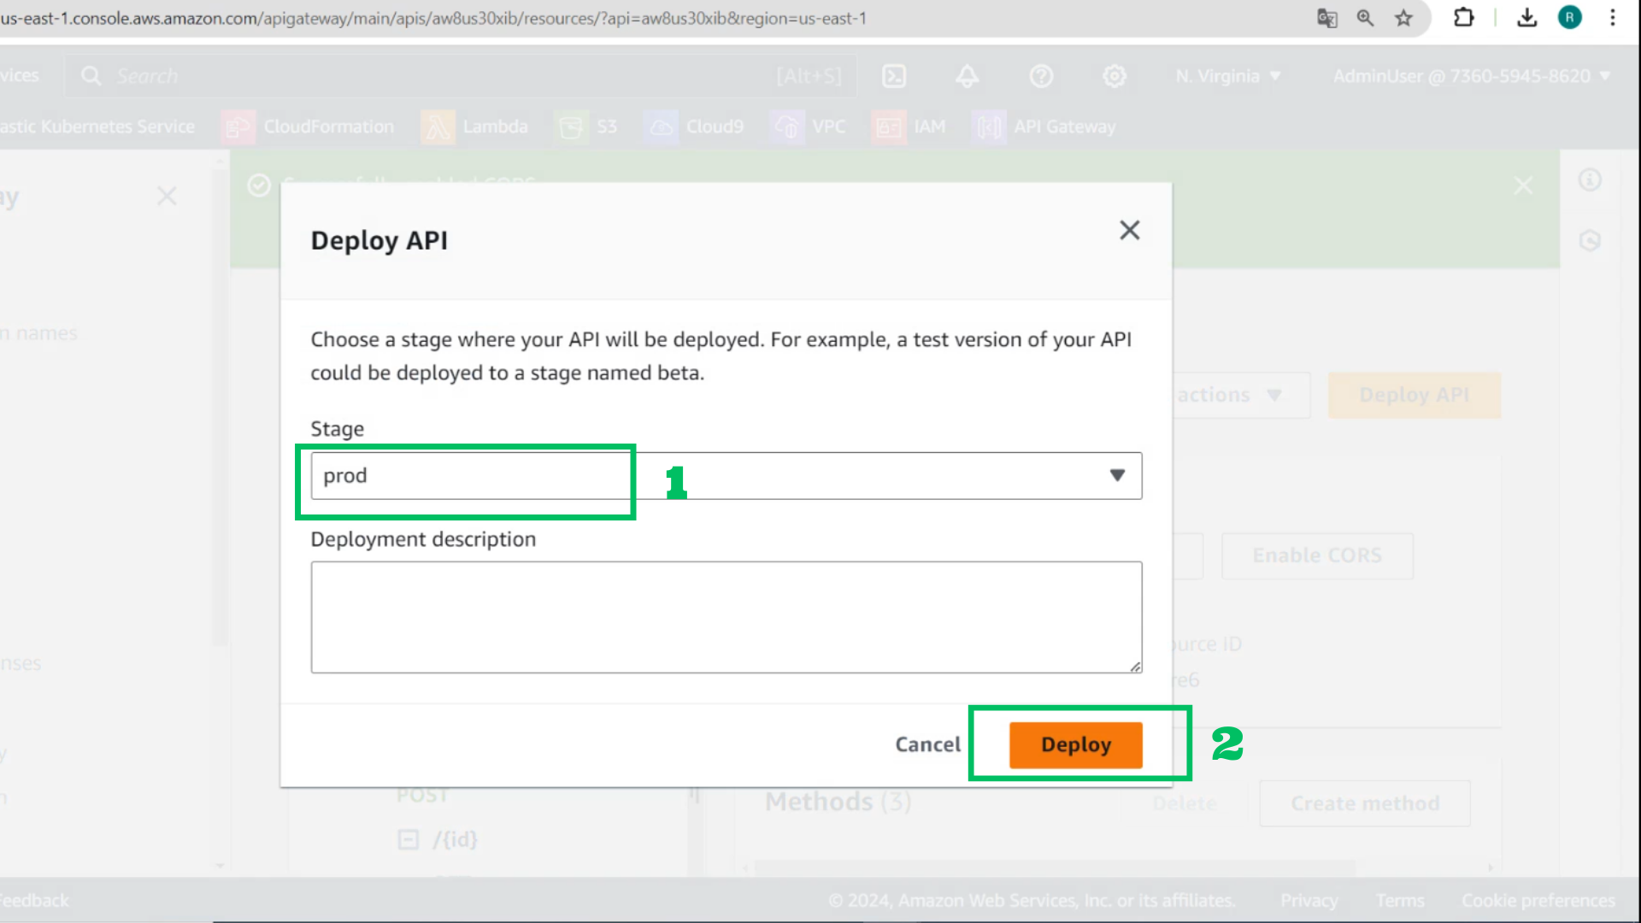Open the browser downloads icon
The width and height of the screenshot is (1641, 923).
(x=1527, y=18)
